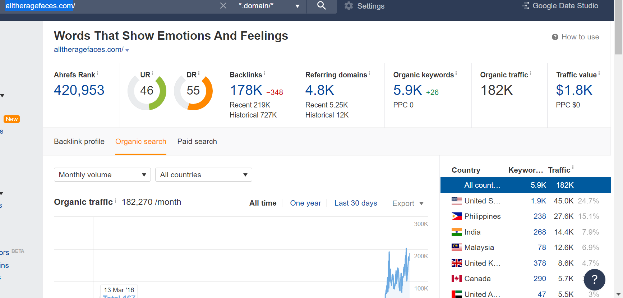Click the India flag icon
Screen dimensions: 623x298
457,232
